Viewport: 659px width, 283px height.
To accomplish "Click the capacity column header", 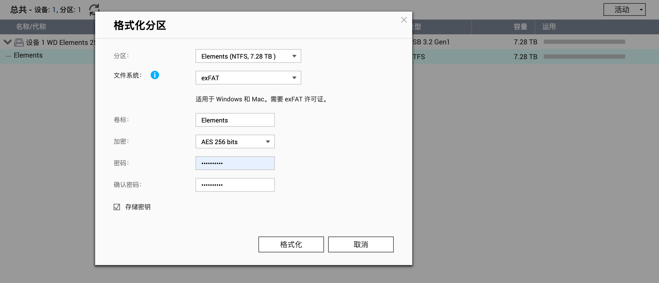I will (x=520, y=27).
